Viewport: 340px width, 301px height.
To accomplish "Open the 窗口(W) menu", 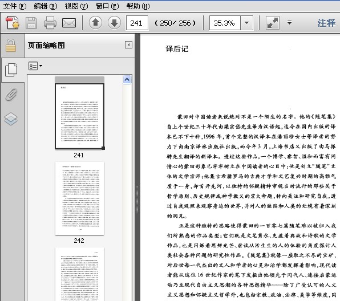I will click(107, 6).
